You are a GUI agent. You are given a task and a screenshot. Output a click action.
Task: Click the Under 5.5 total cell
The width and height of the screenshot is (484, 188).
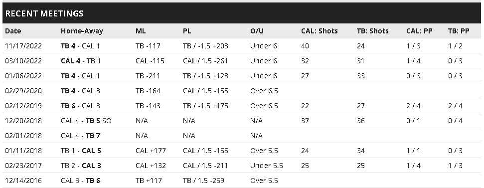click(266, 166)
